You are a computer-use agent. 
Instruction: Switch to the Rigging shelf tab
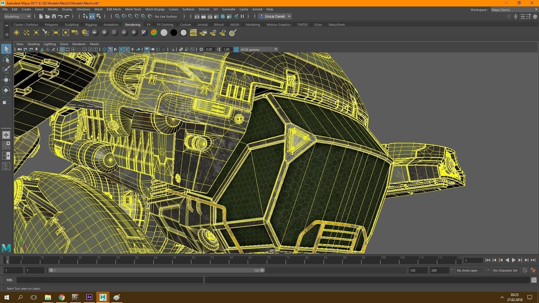pyautogui.click(x=91, y=25)
